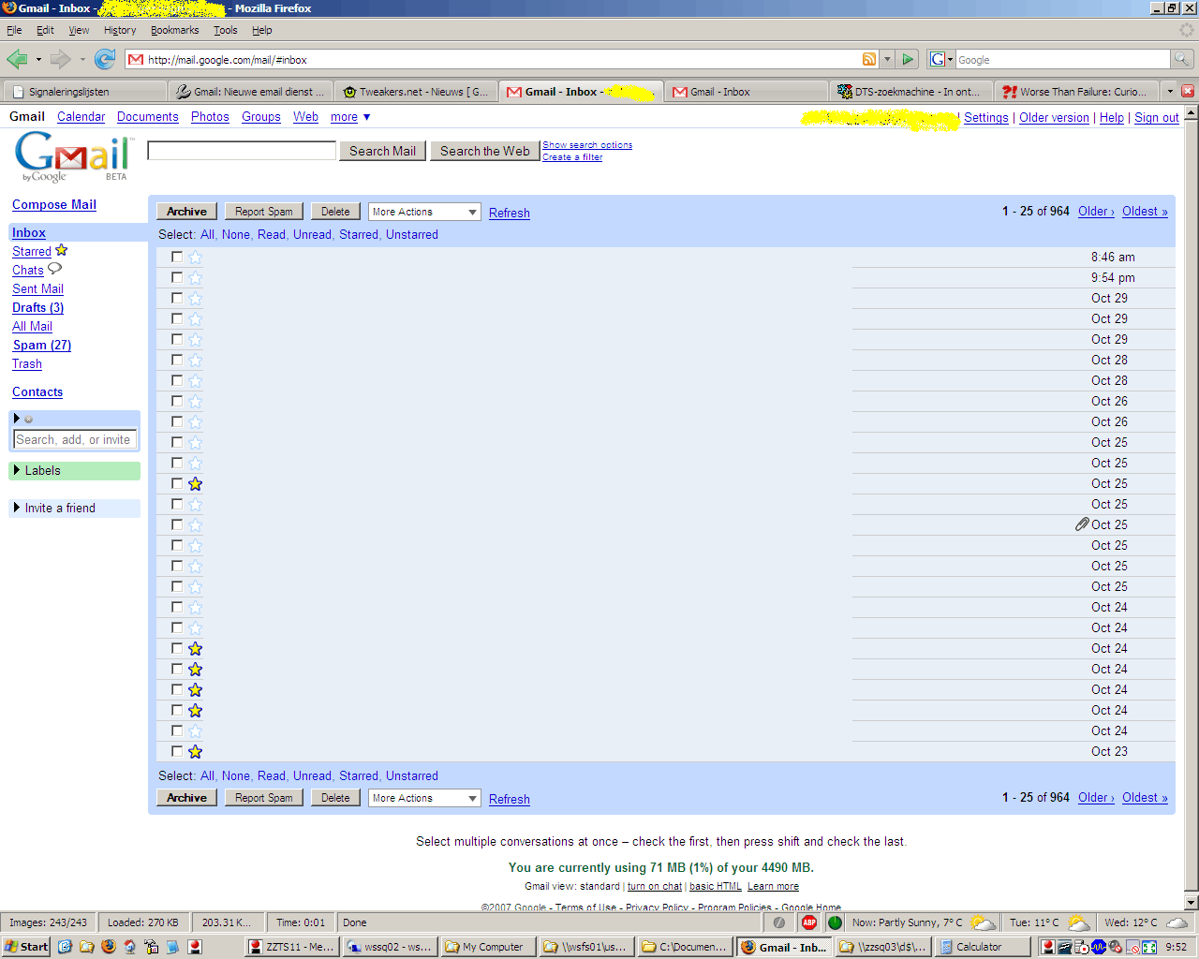Check the box for the 9:54 pm conversation
The height and width of the screenshot is (959, 1199).
tap(177, 277)
